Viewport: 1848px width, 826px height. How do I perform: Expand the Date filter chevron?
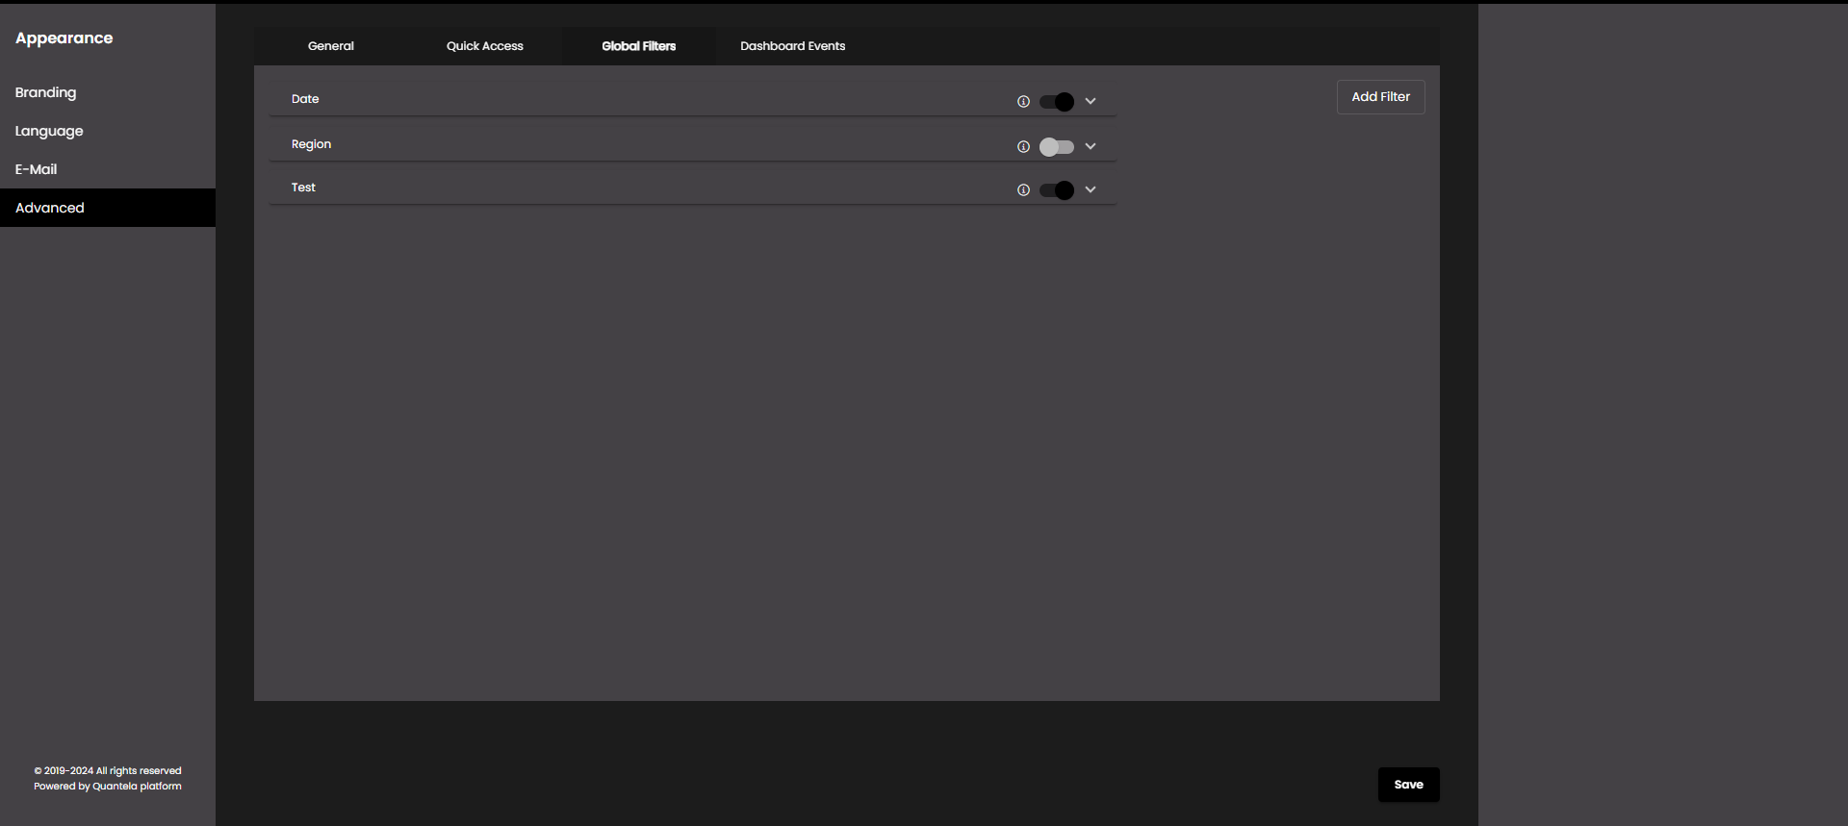click(1091, 101)
